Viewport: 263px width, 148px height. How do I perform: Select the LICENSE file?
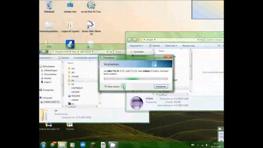click(x=75, y=92)
